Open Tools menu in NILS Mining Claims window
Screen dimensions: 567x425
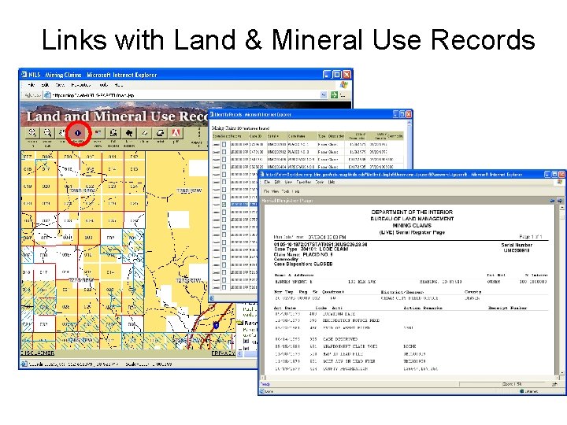(x=103, y=85)
